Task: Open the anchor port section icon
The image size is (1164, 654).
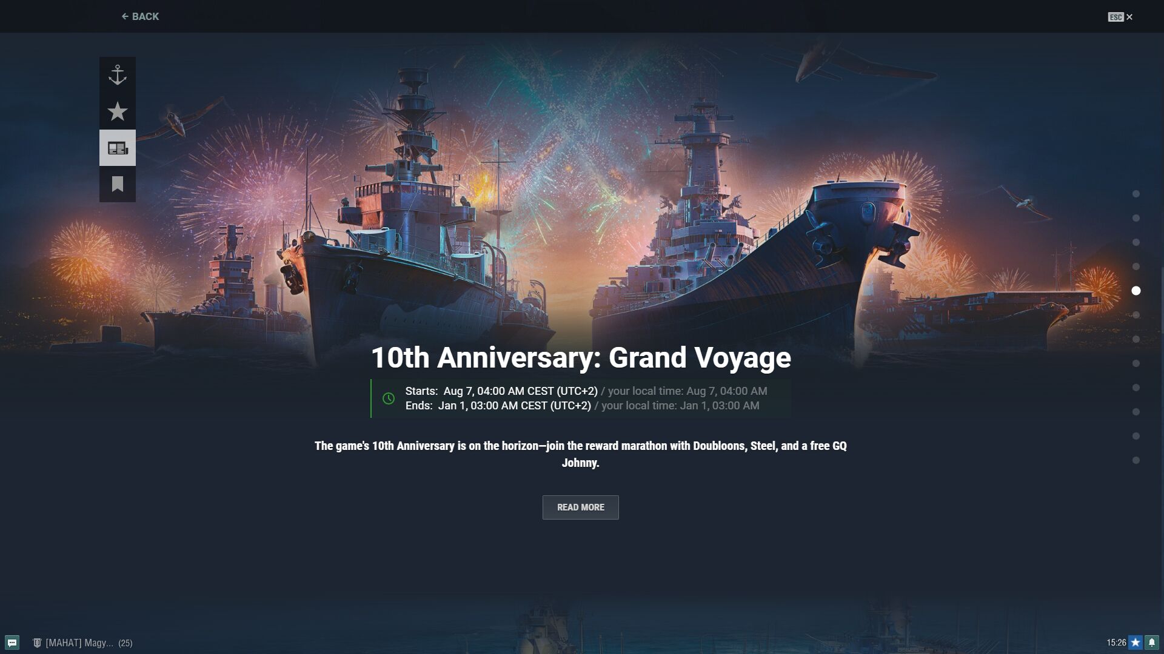Action: pyautogui.click(x=118, y=75)
